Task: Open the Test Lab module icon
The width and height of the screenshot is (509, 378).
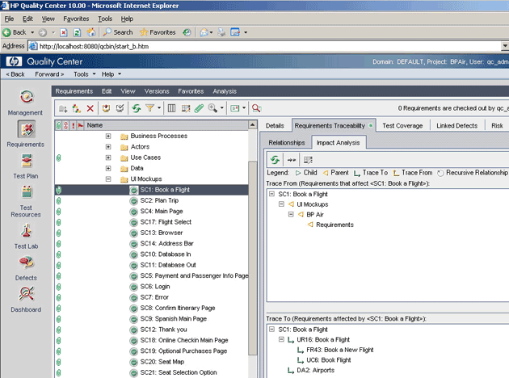Action: 26,233
